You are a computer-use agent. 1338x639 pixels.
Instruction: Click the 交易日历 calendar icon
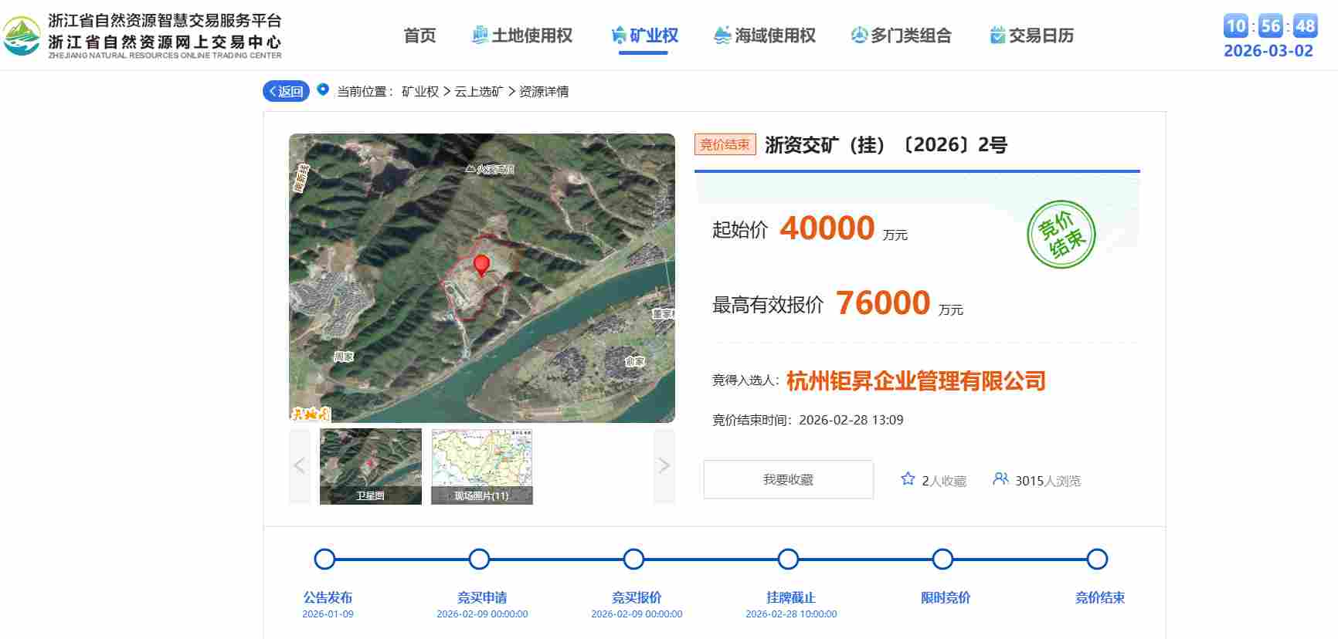tap(997, 35)
